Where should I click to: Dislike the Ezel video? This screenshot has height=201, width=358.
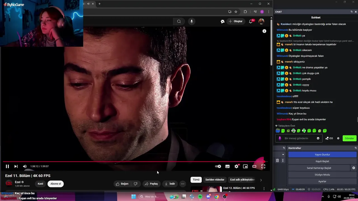[136, 184]
